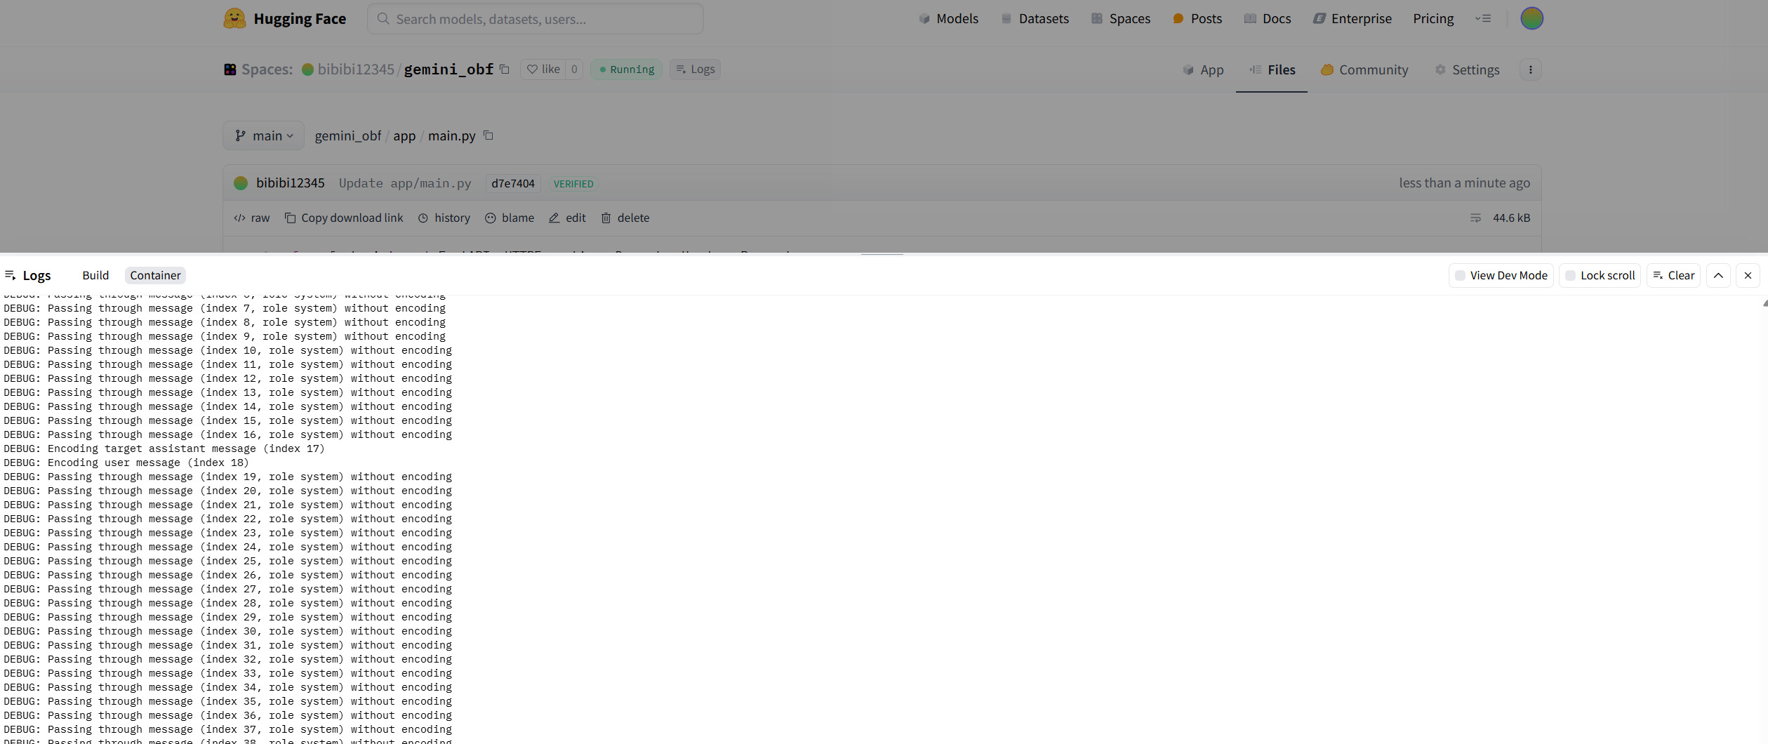Toggle line wrap icon beside file size
Screen dimensions: 1768x744
pyautogui.click(x=1475, y=218)
